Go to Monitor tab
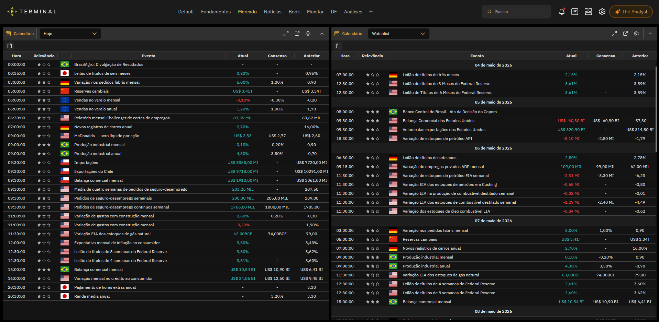 pos(315,12)
